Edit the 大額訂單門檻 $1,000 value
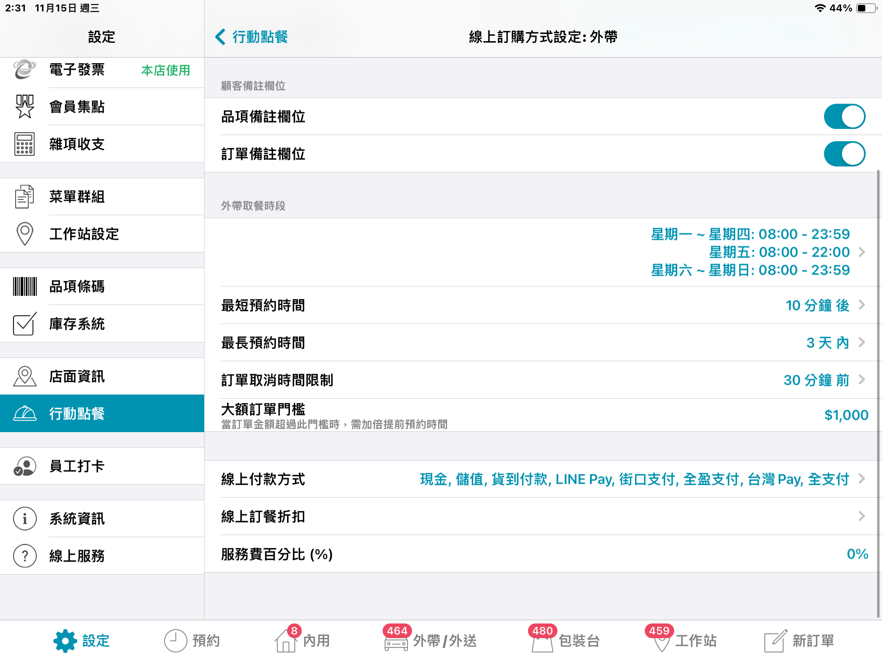This screenshot has height=661, width=882. (x=846, y=415)
